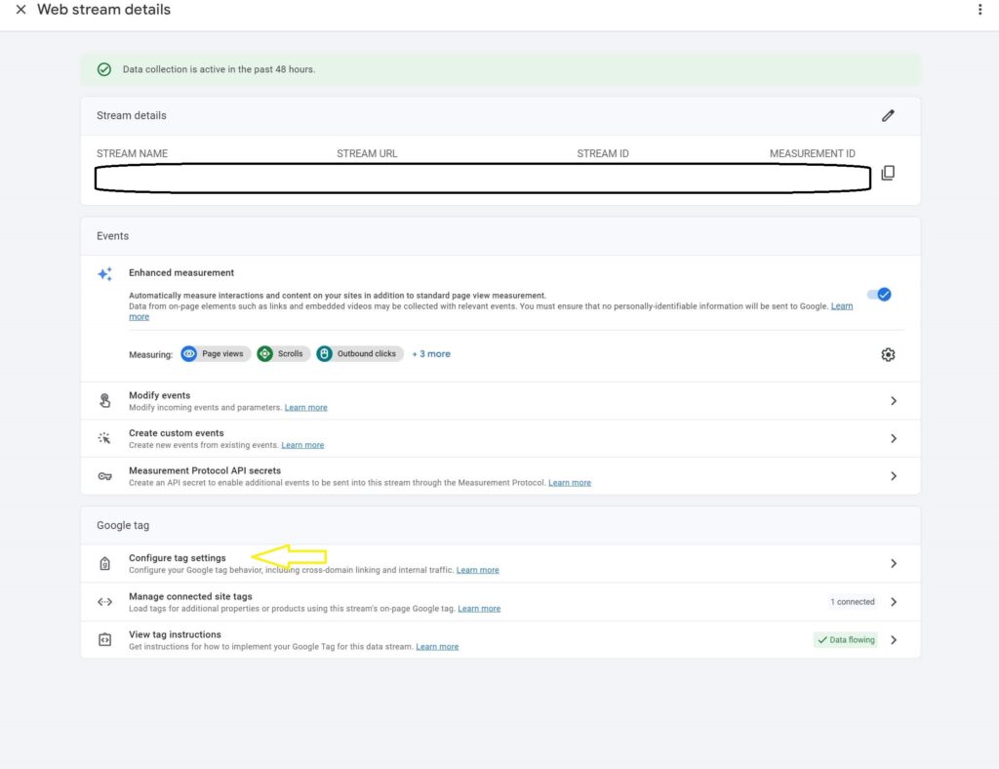
Task: Open Manage connected site tags
Action: click(500, 601)
